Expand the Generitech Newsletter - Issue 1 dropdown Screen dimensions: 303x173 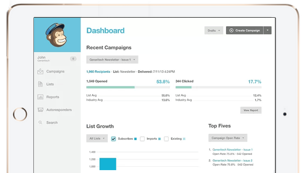[x=112, y=60]
